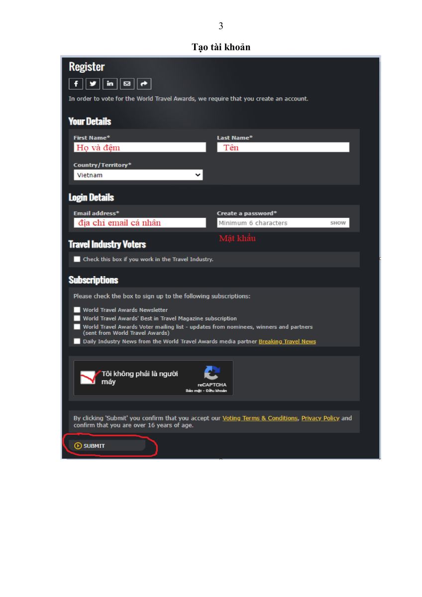
Task: Click the forward arrow share icon
Action: (x=144, y=84)
